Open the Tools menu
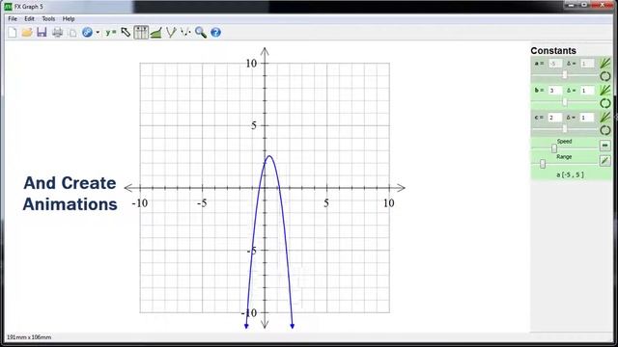Image resolution: width=618 pixels, height=347 pixels. pyautogui.click(x=48, y=18)
